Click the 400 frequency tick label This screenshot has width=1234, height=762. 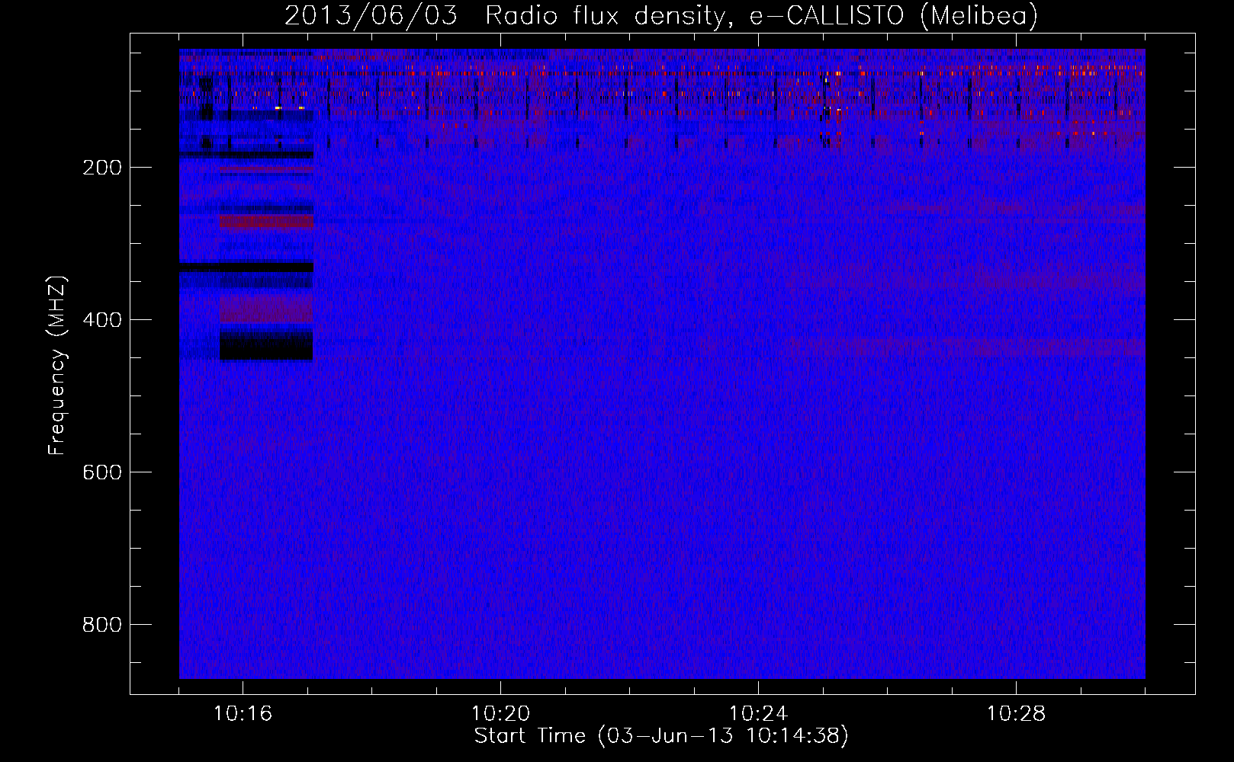click(102, 320)
